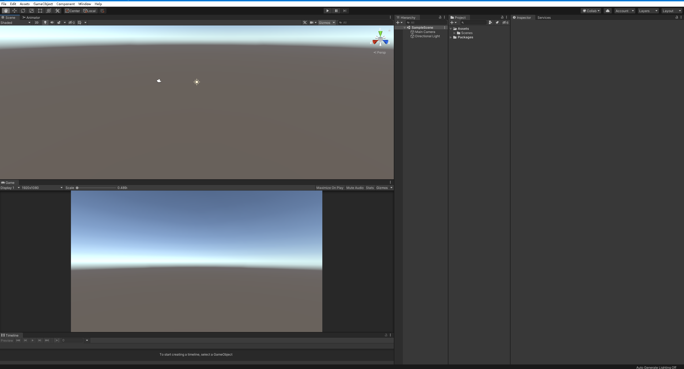Click Search by Label icon in Project

click(497, 23)
